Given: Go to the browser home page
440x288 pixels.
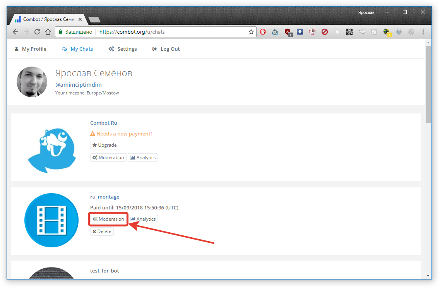Looking at the screenshot, I should point(48,32).
